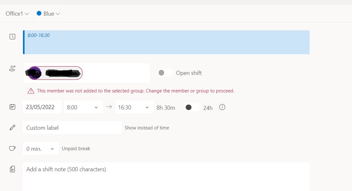Click the Custom label input field
Image resolution: width=352 pixels, height=191 pixels.
[x=72, y=128]
